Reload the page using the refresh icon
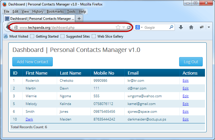This screenshot has height=140, width=215. pos(129,27)
